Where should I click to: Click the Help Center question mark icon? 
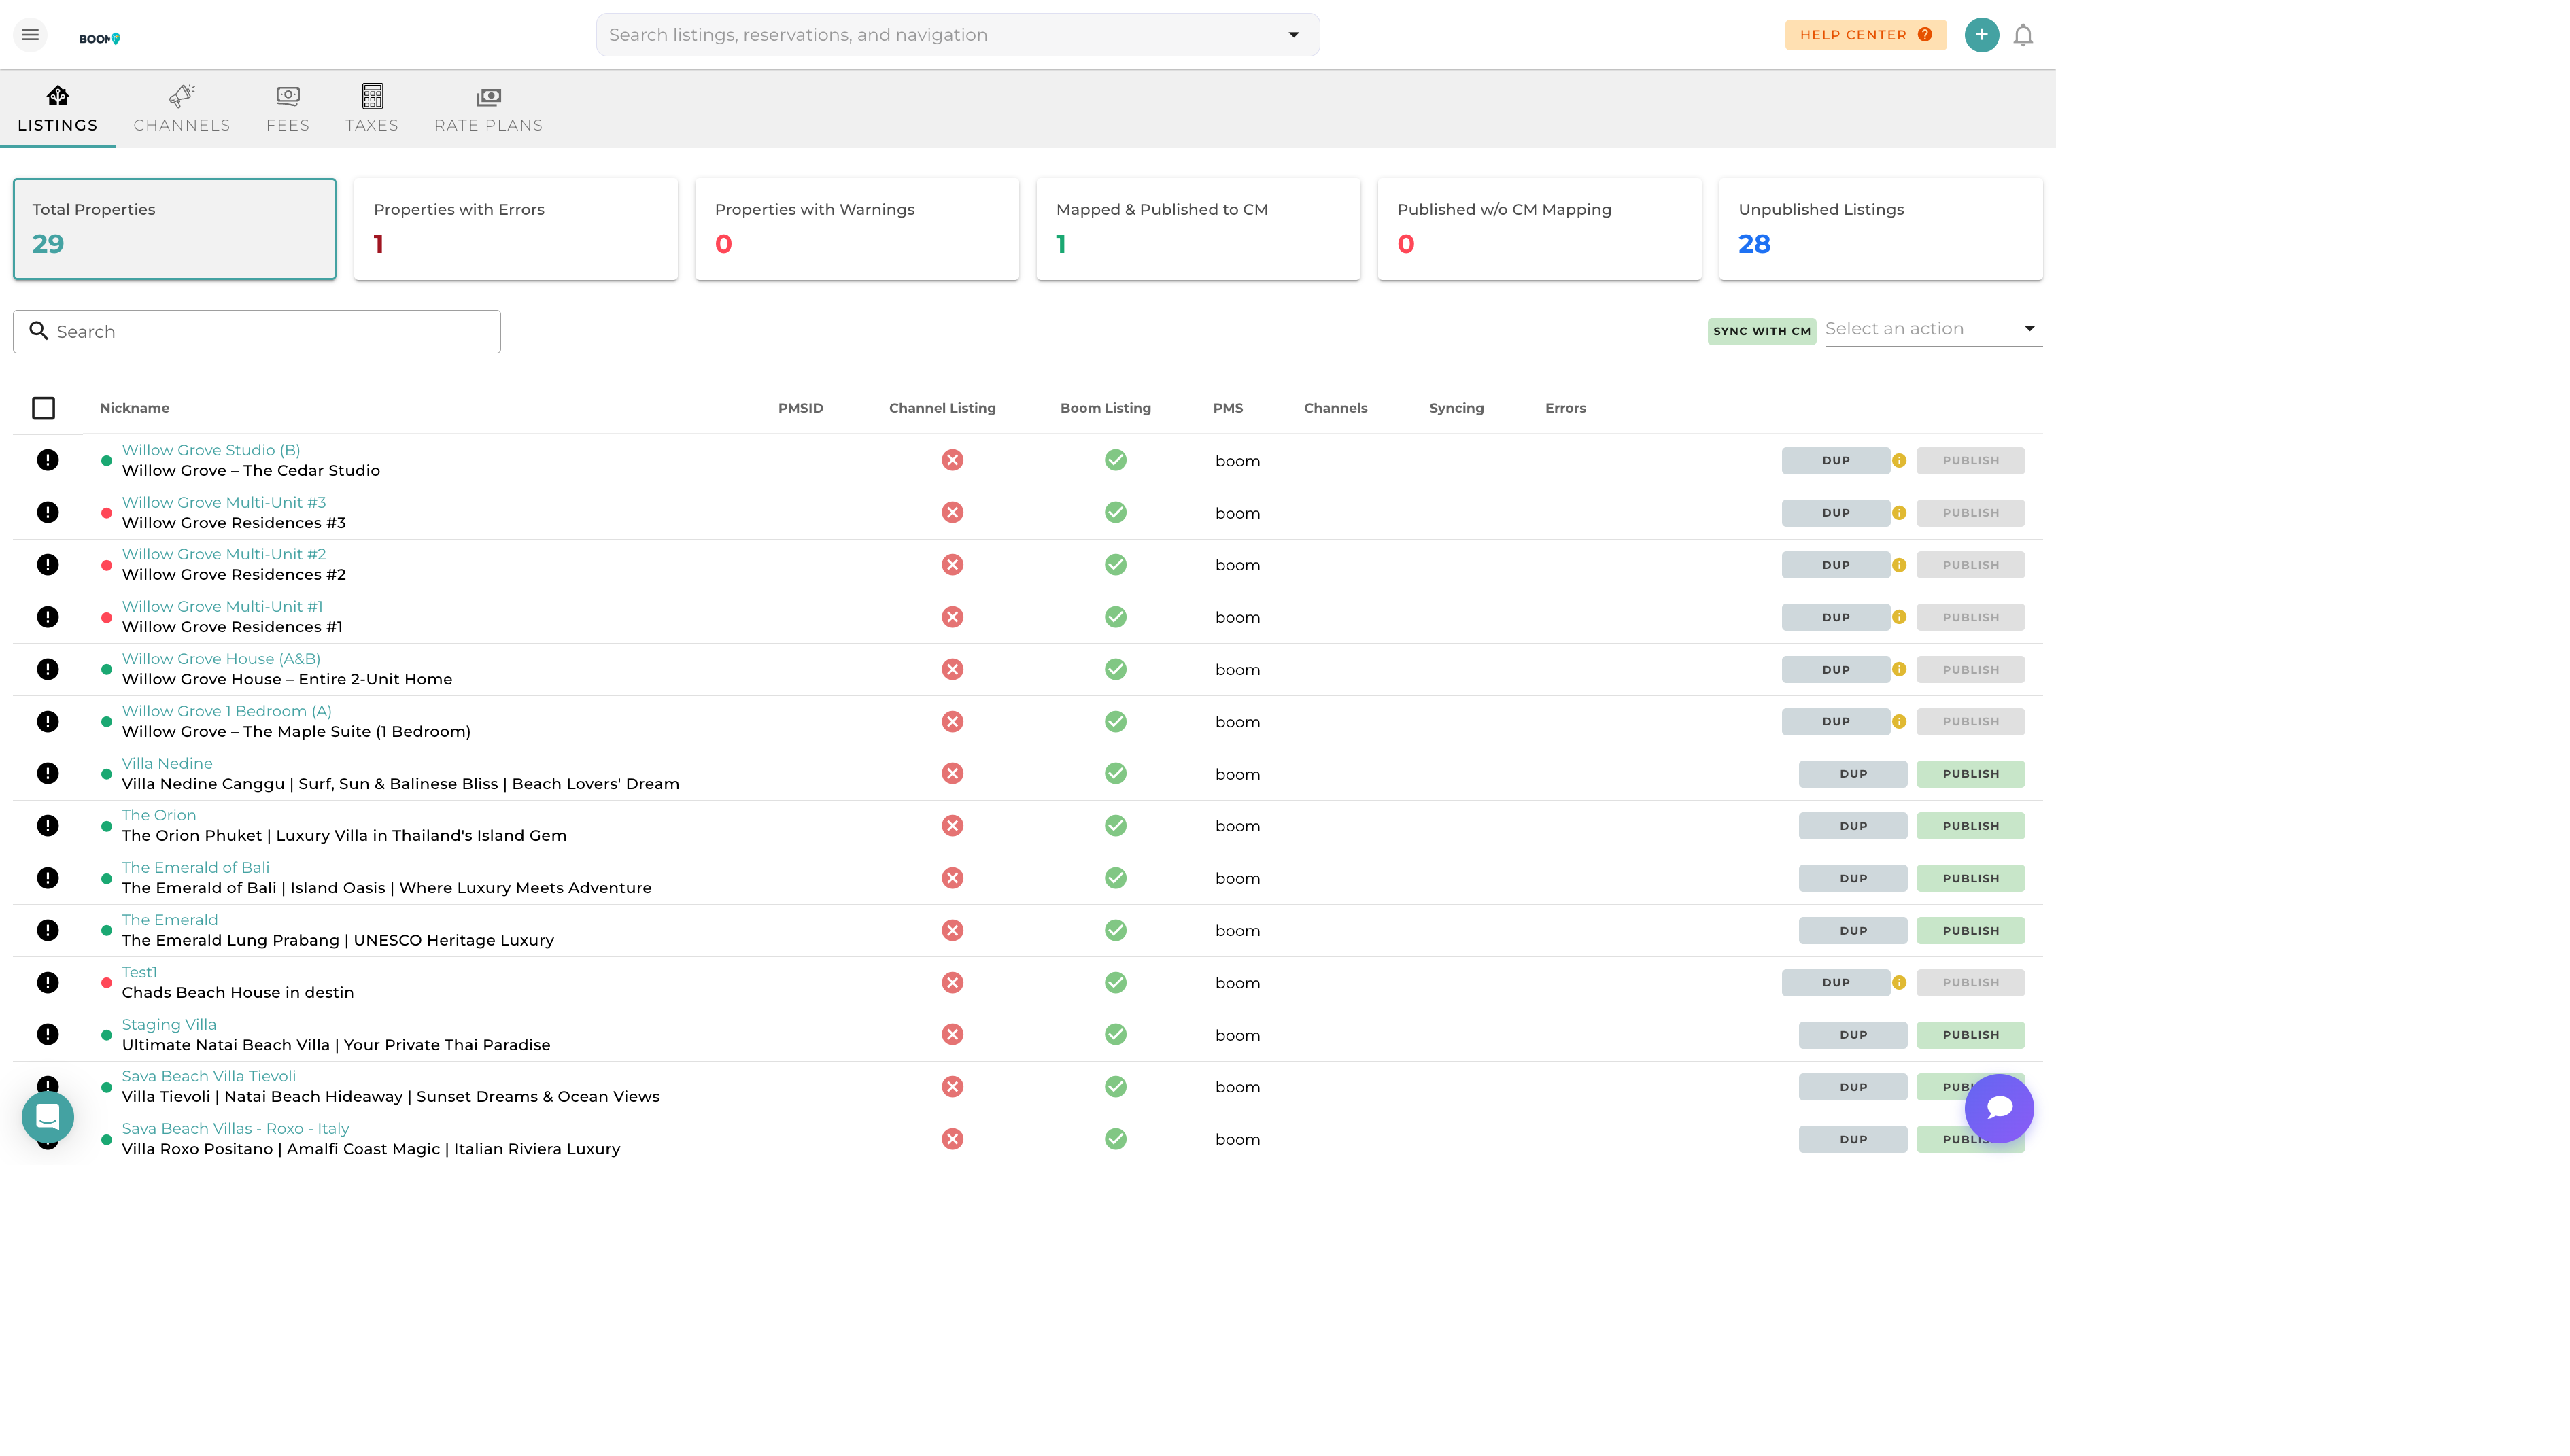point(1925,34)
